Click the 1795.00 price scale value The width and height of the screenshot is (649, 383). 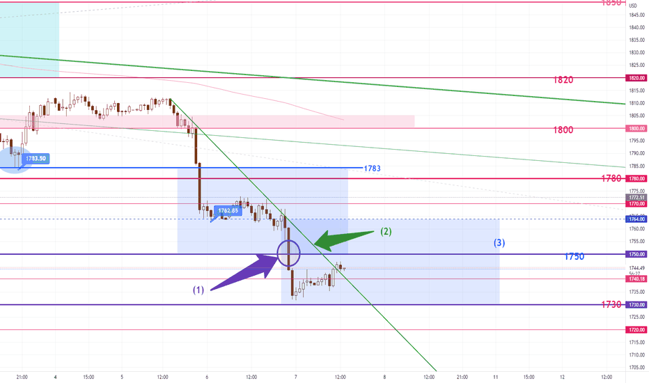(637, 141)
